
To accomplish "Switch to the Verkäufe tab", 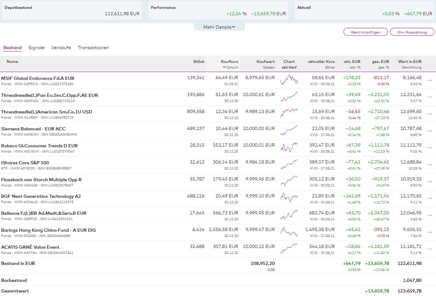I will pos(61,48).
